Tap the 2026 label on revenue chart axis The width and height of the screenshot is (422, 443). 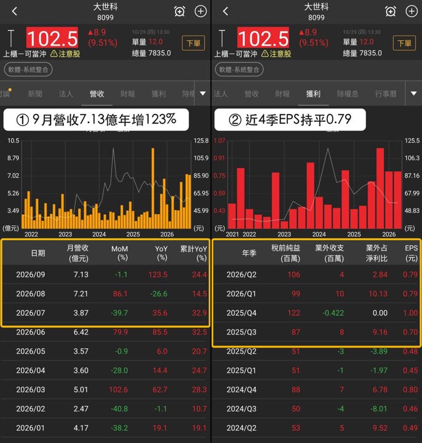(x=167, y=234)
